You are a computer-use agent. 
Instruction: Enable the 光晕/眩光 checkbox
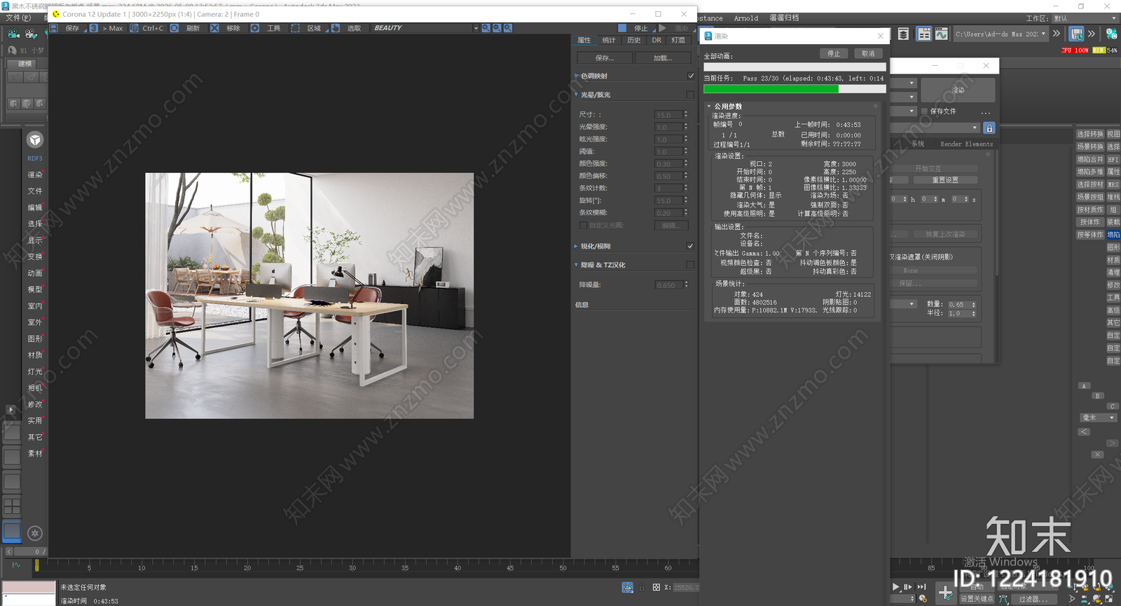point(690,95)
